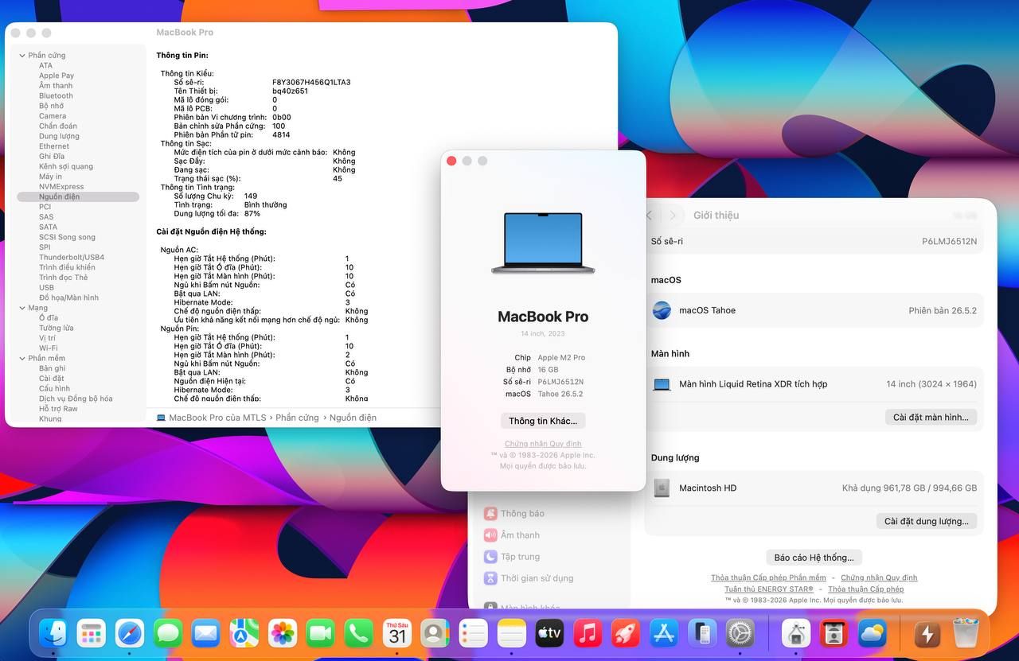Select Wi-Fi under Mạng
This screenshot has height=661, width=1019.
[x=49, y=348]
